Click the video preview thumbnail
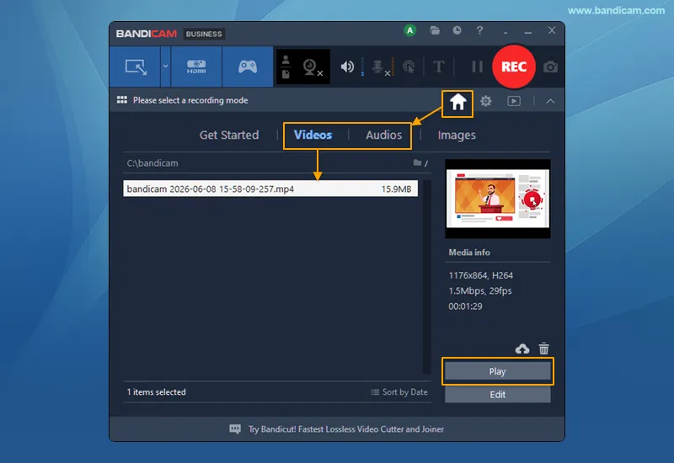This screenshot has width=674, height=463. pyautogui.click(x=497, y=199)
